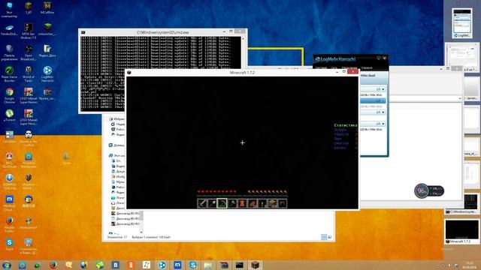This screenshot has height=270, width=481.
Task: Open World of Tanks desktop shortcut
Action: coord(29,74)
